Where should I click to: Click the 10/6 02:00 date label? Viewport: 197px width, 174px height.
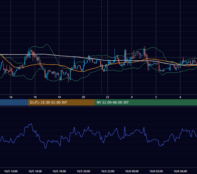pyautogui.click(x=156, y=171)
